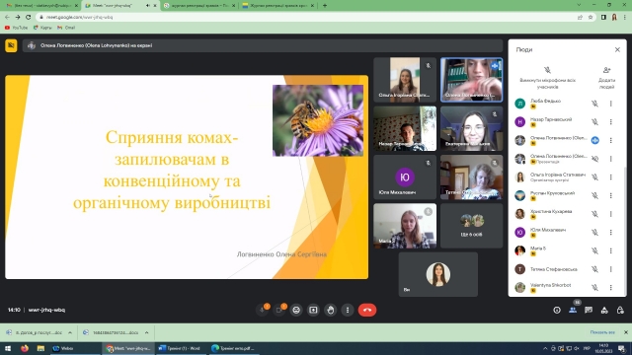This screenshot has height=355, width=632.
Task: Open the Activities icon
Action: [604, 310]
